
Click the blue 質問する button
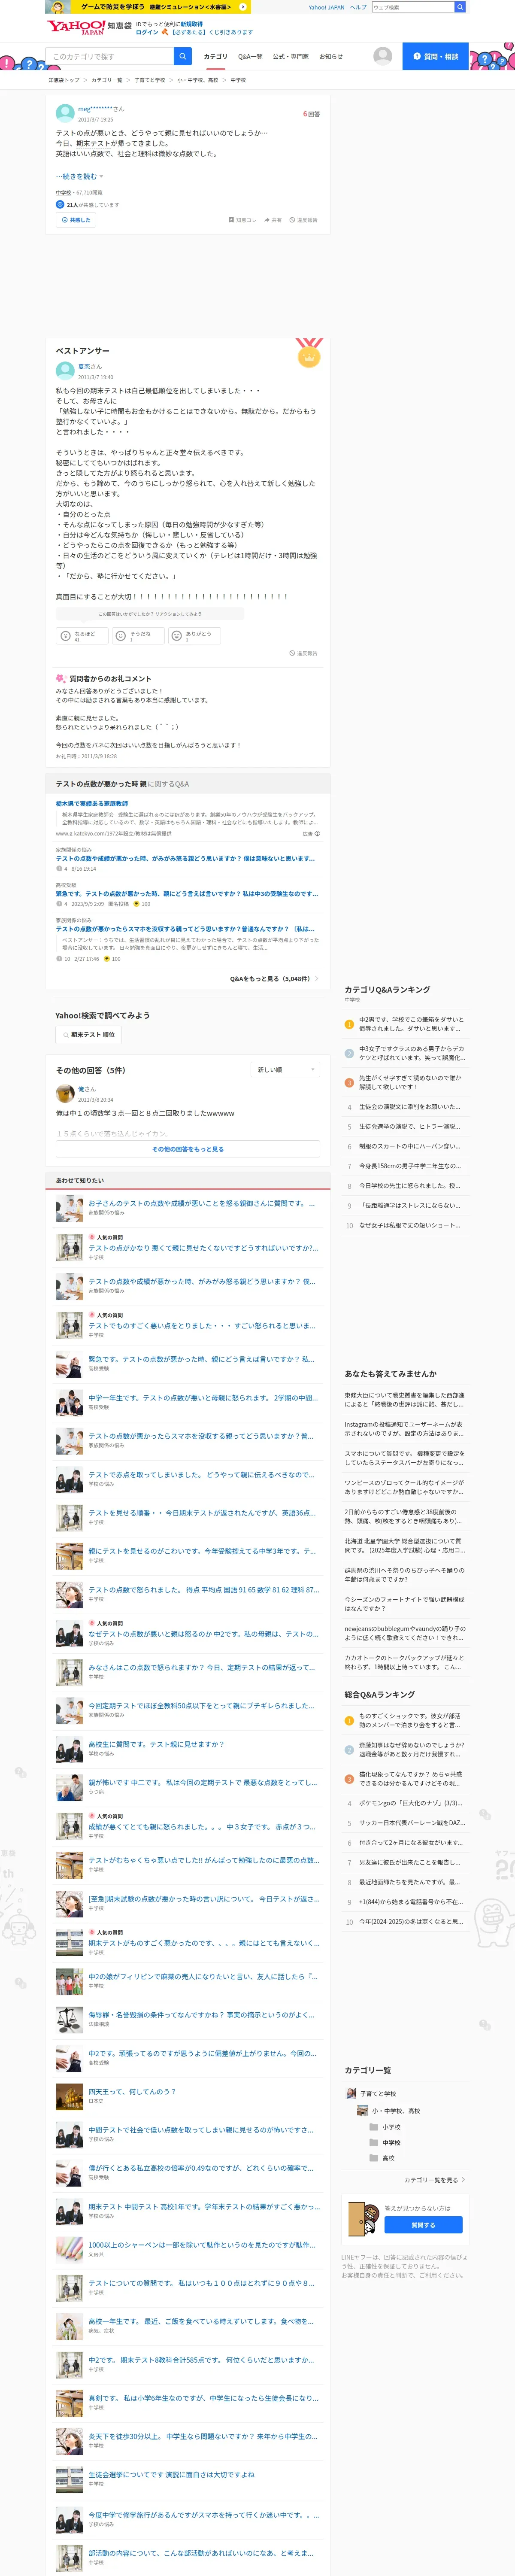point(423,2225)
